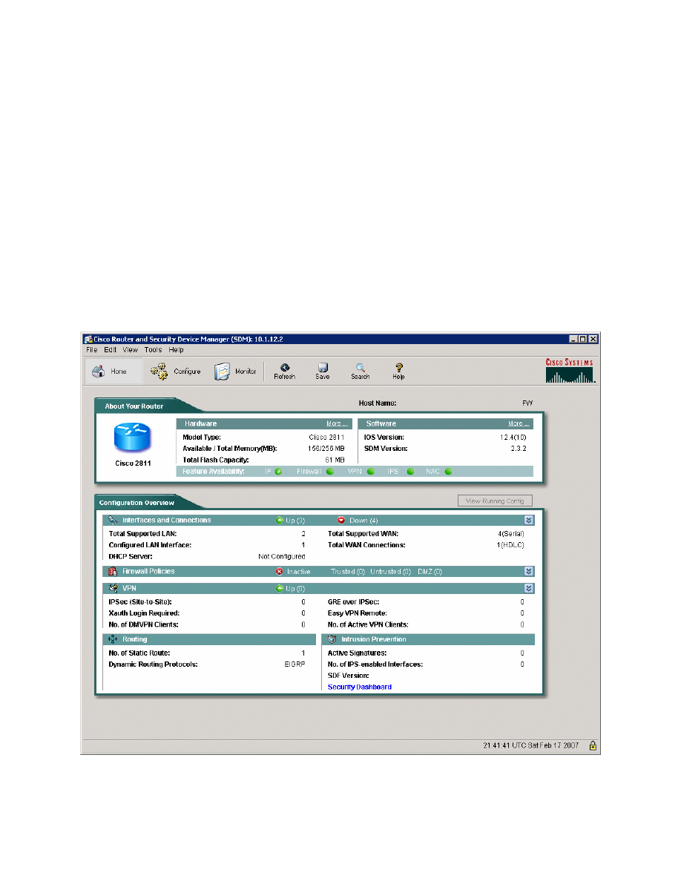Open the Security Dashboard link

360,687
